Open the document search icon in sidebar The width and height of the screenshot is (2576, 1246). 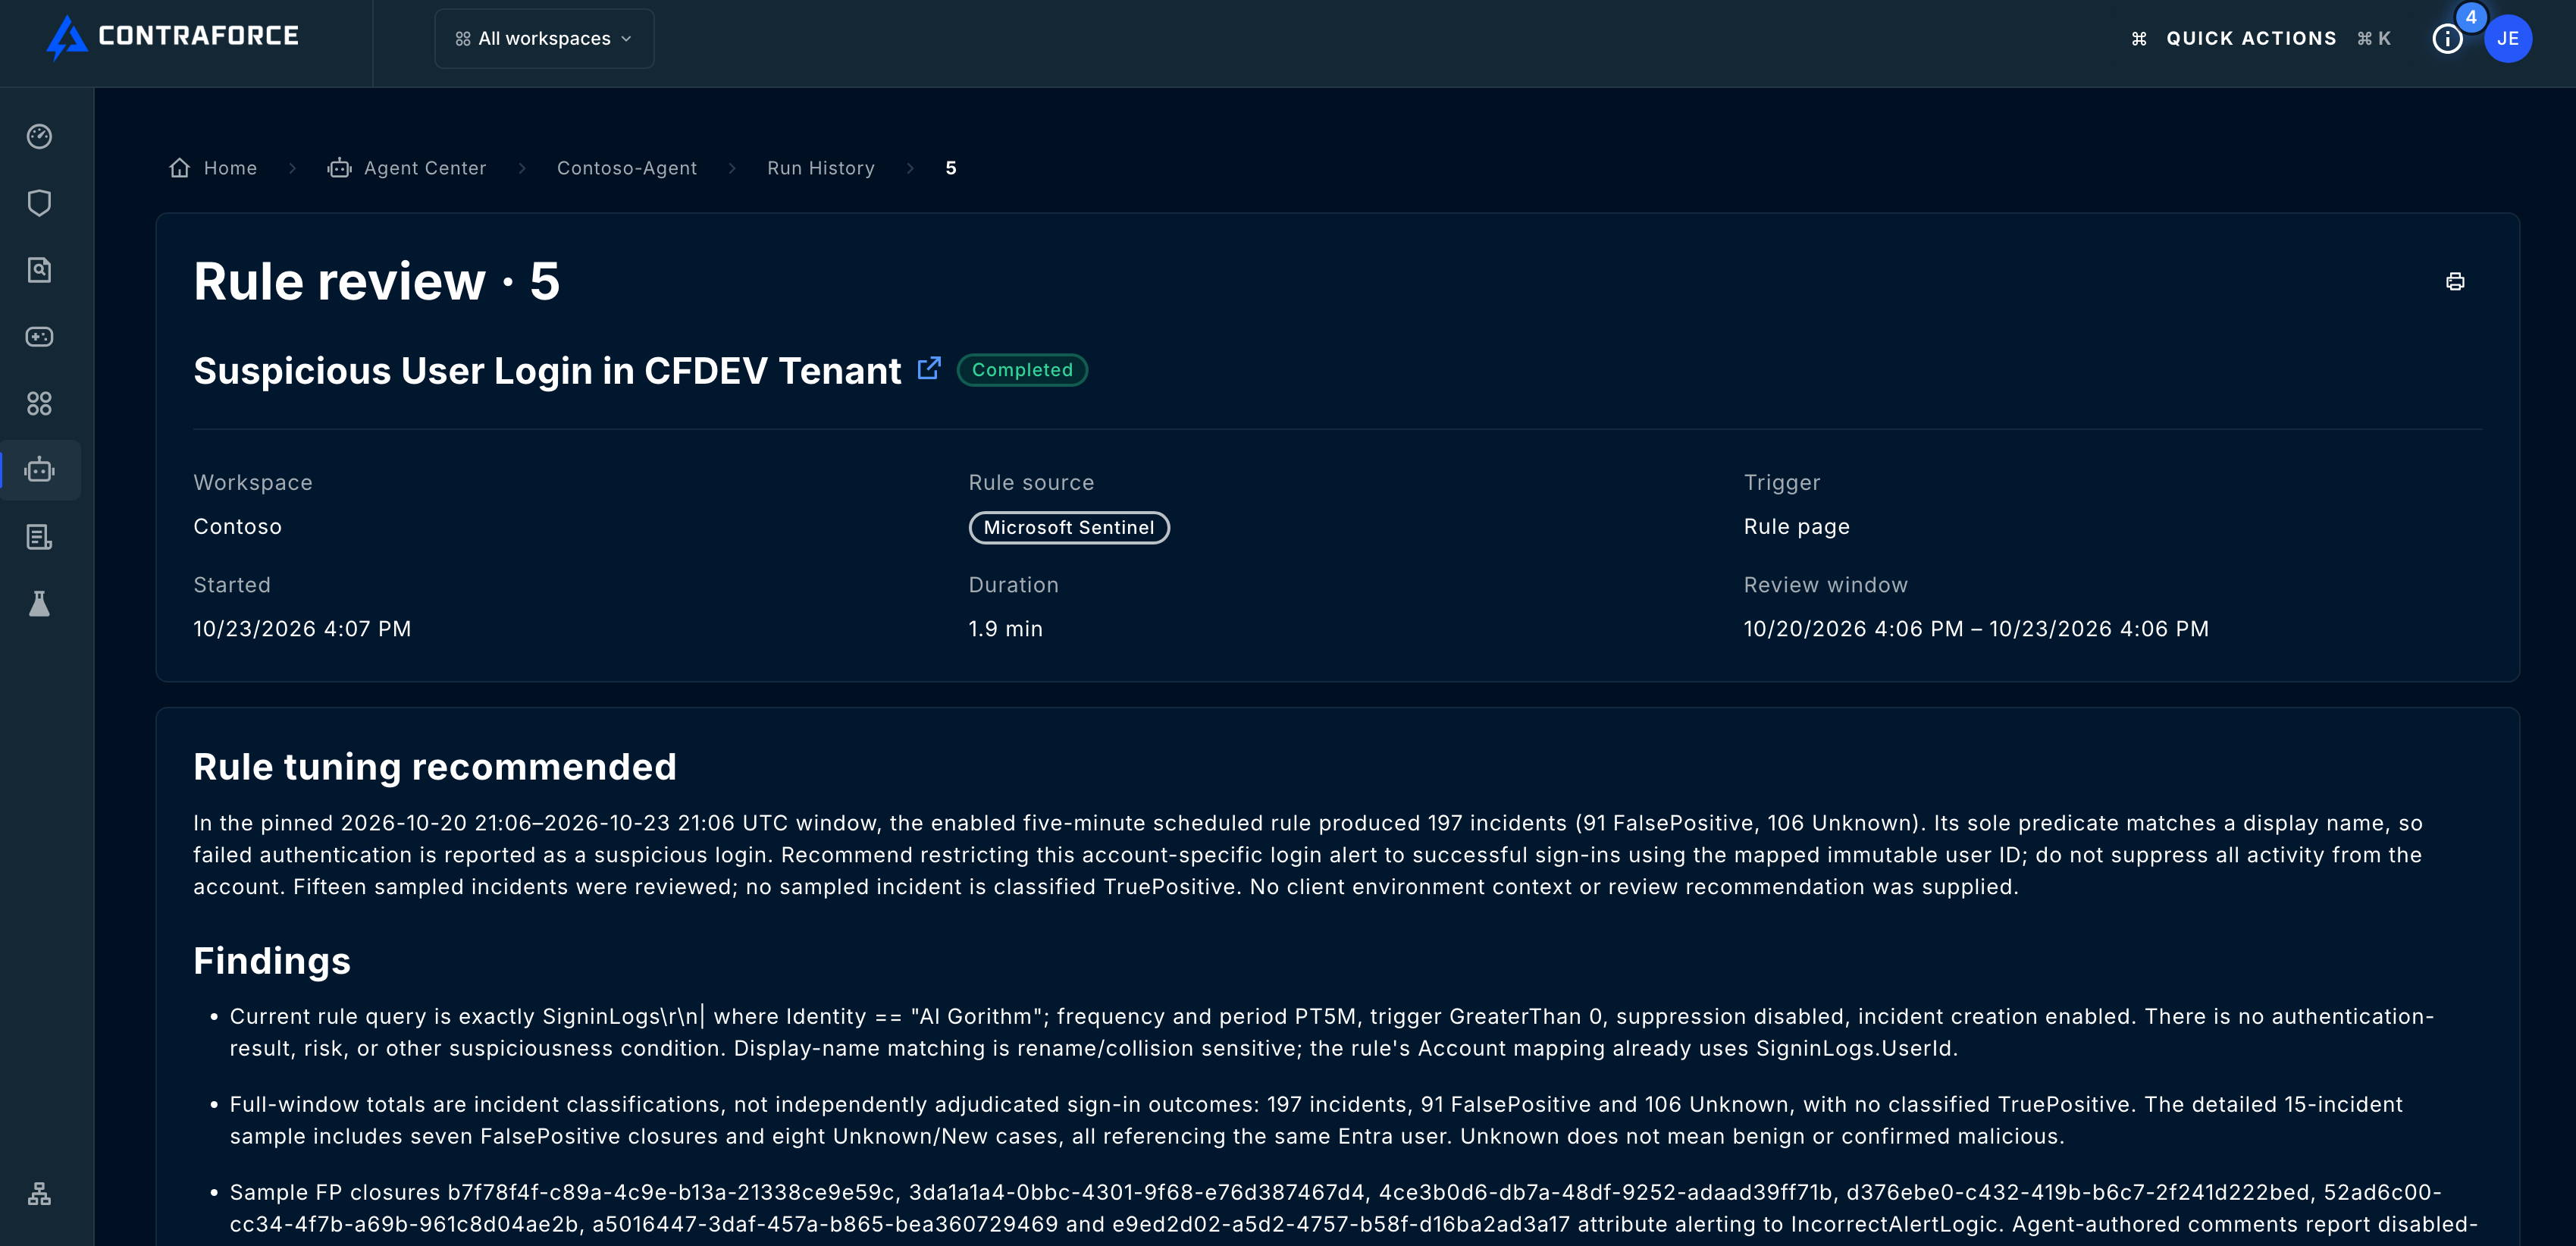[39, 270]
